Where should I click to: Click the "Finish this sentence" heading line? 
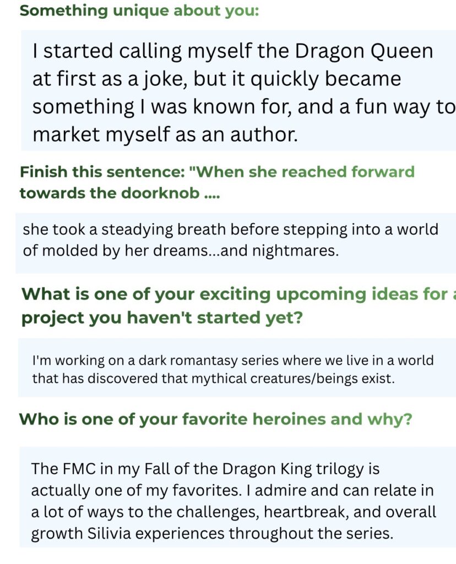pos(217,172)
